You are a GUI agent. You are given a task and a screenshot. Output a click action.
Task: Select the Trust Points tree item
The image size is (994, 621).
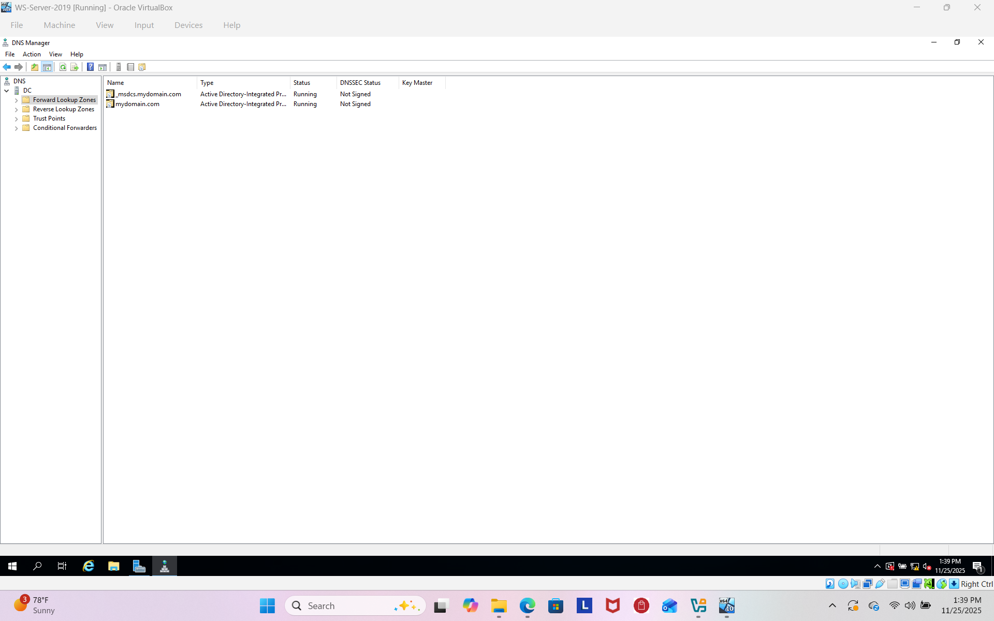coord(49,119)
